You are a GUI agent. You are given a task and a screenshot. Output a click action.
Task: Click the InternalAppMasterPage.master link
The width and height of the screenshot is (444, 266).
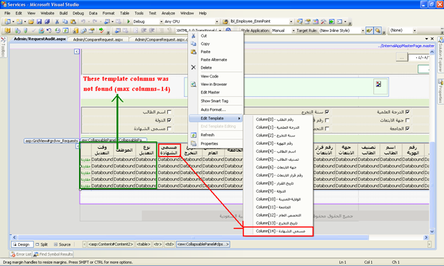(x=406, y=46)
